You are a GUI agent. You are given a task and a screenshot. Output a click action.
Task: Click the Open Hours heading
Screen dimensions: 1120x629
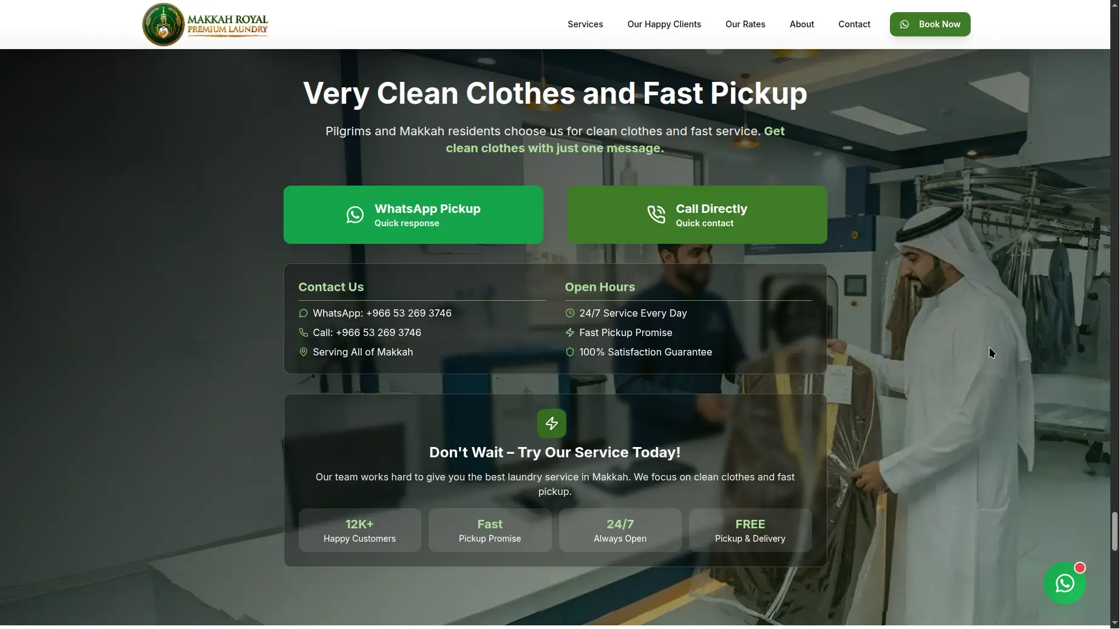[600, 287]
